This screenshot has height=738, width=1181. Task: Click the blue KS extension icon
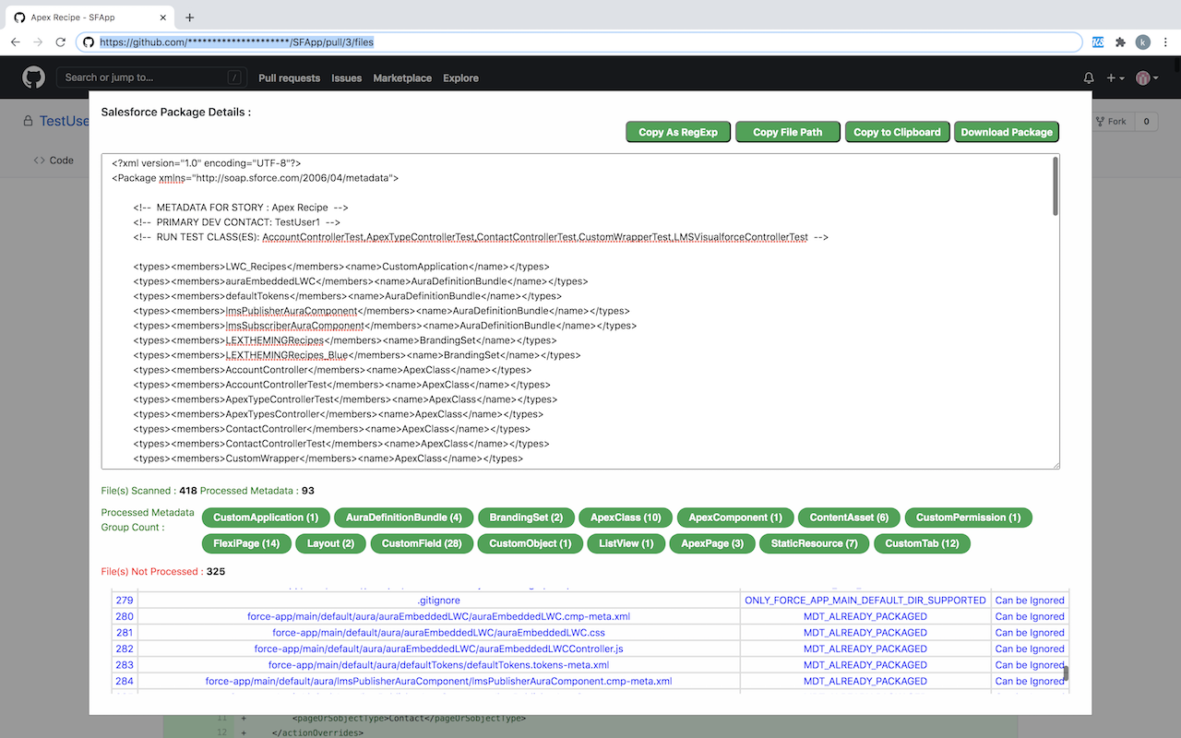tap(1097, 42)
